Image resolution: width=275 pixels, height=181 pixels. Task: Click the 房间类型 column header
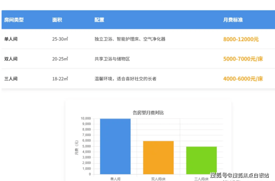[14, 20]
